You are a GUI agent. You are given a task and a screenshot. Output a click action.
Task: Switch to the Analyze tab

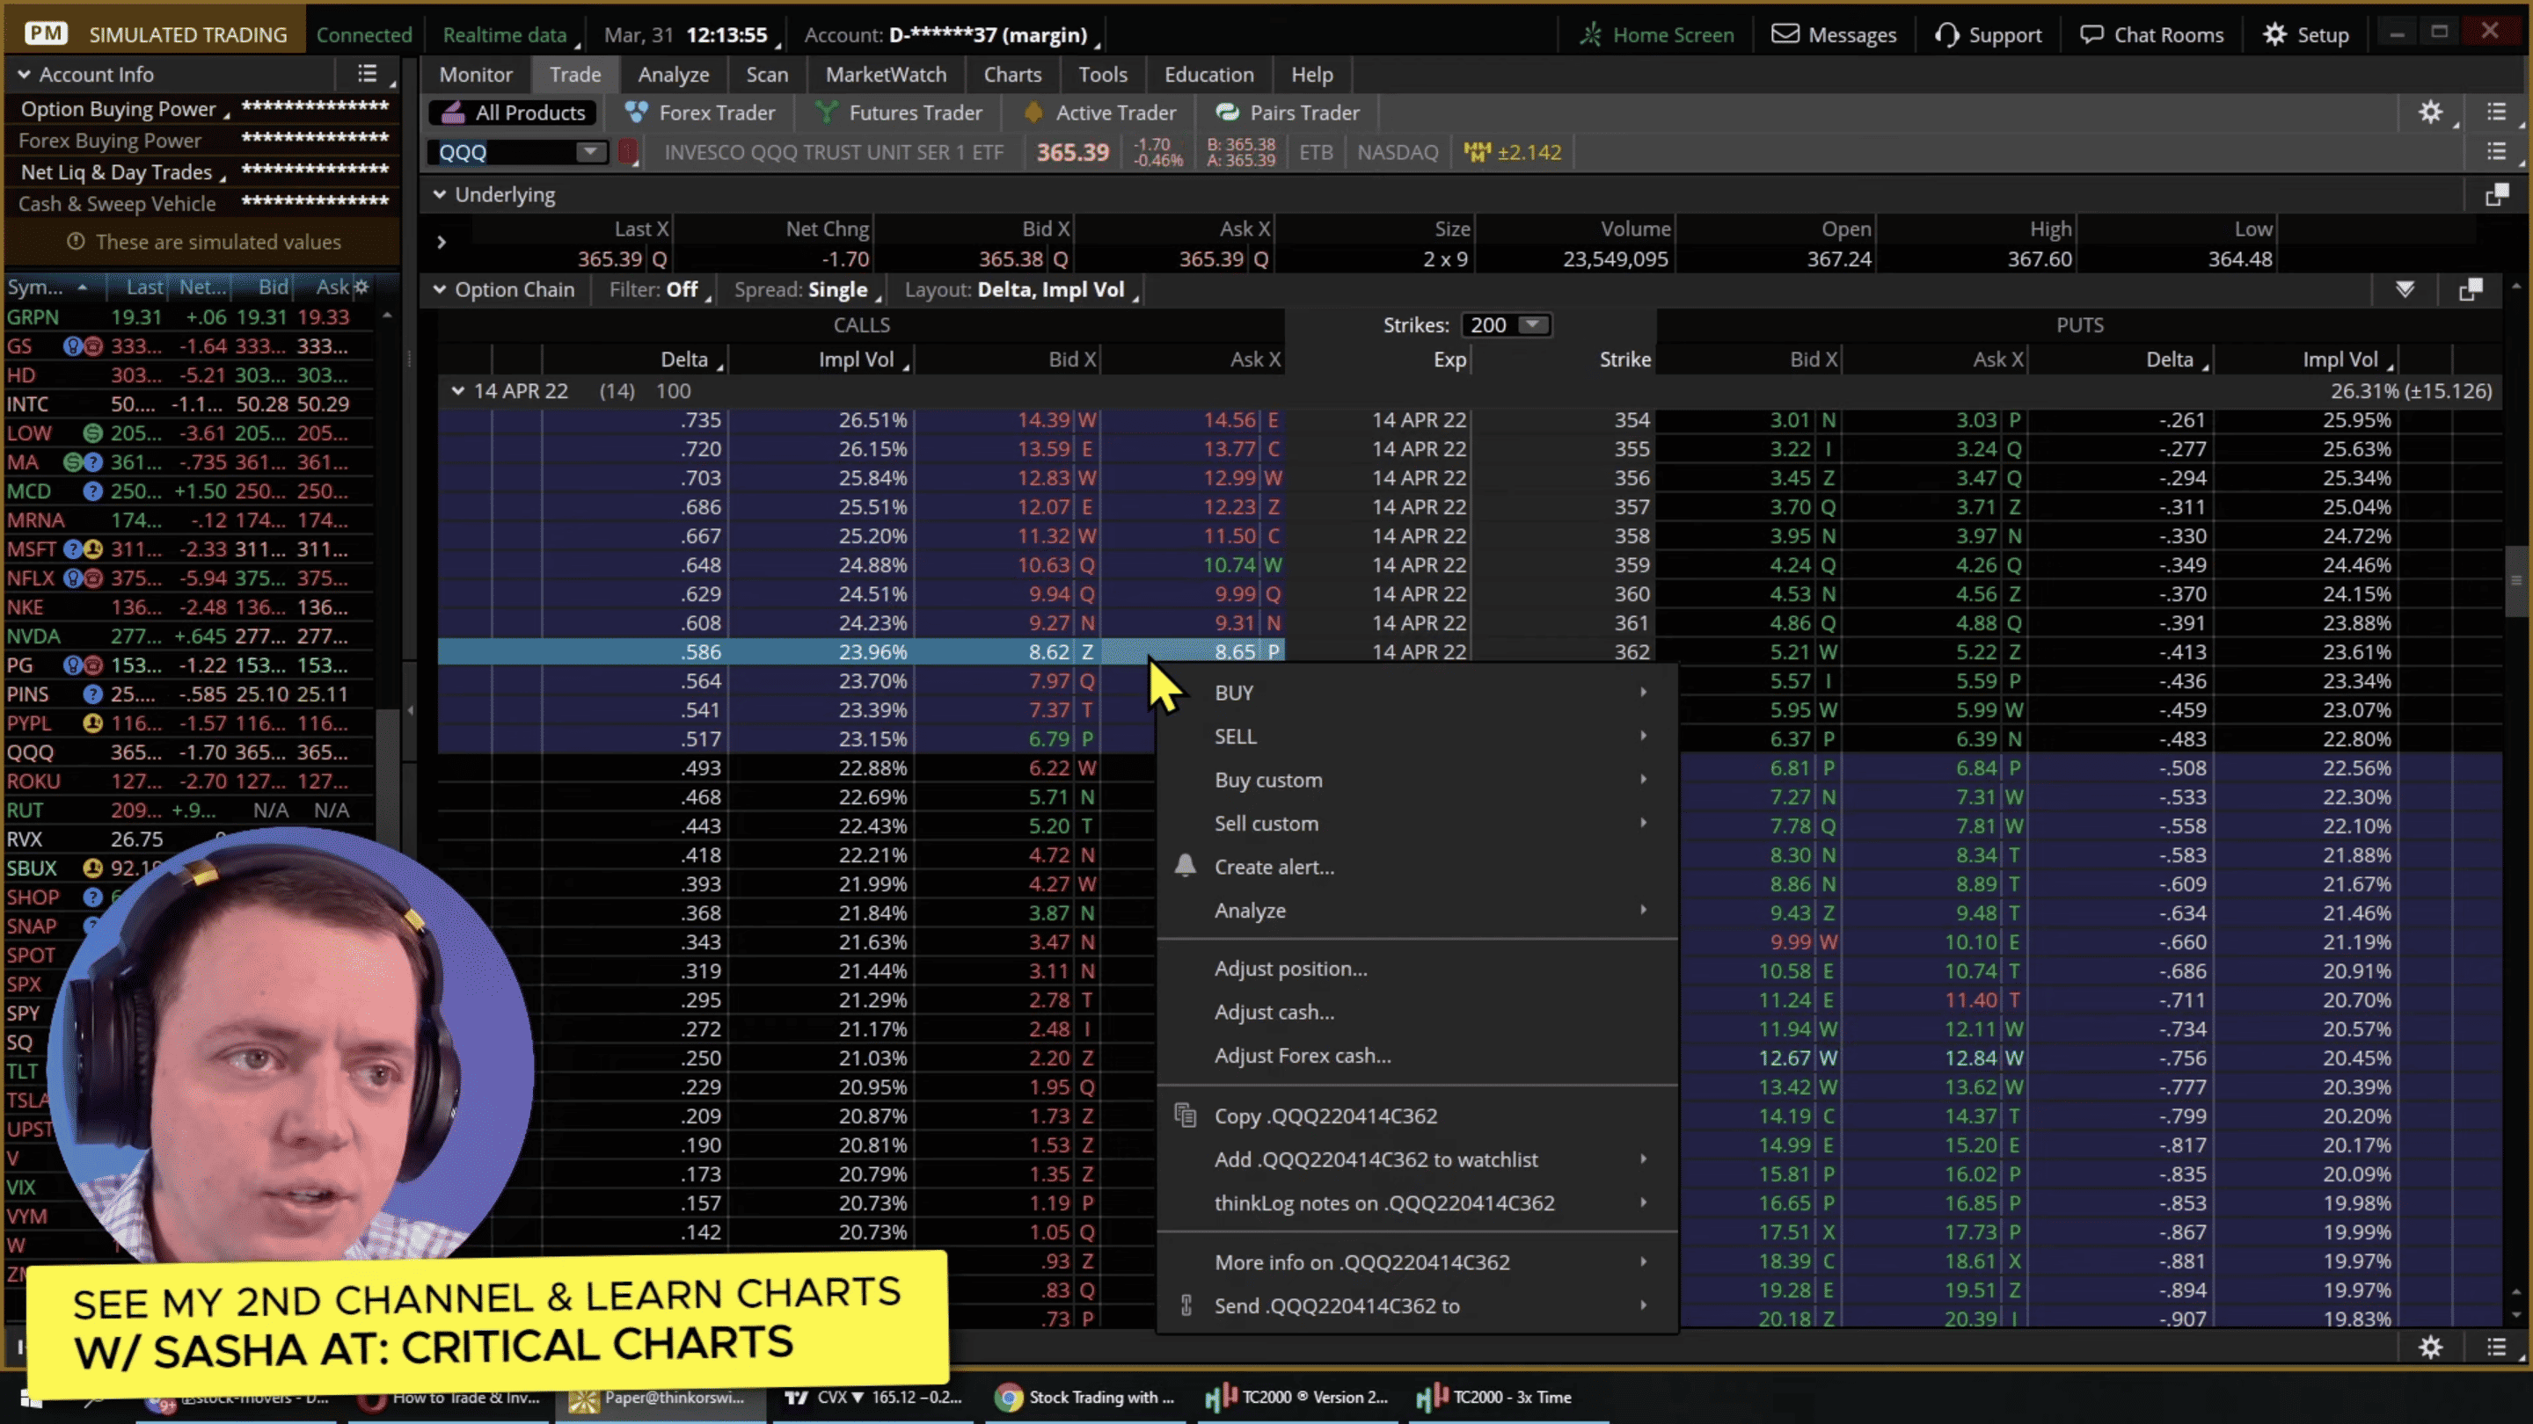(x=674, y=75)
